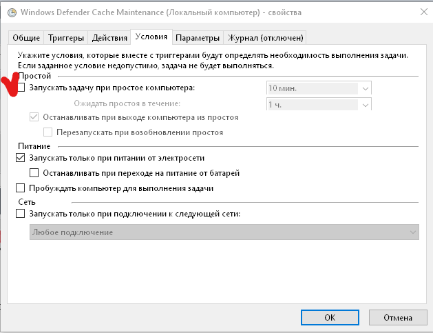Uncheck Запускать только при питании от электросети
This screenshot has width=433, height=333.
tap(21, 158)
